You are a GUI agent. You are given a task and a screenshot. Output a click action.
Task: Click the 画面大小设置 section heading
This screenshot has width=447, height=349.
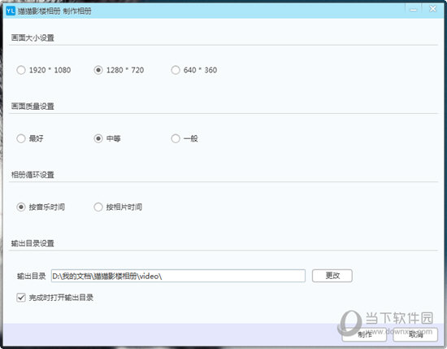(33, 37)
